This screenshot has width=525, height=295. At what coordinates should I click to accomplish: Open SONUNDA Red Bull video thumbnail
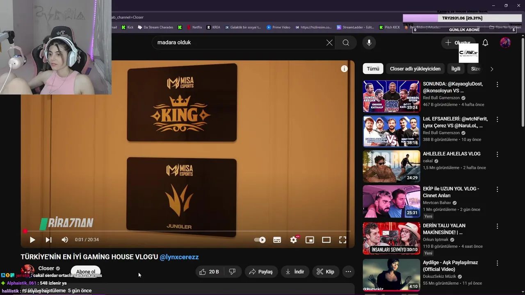tap(391, 96)
